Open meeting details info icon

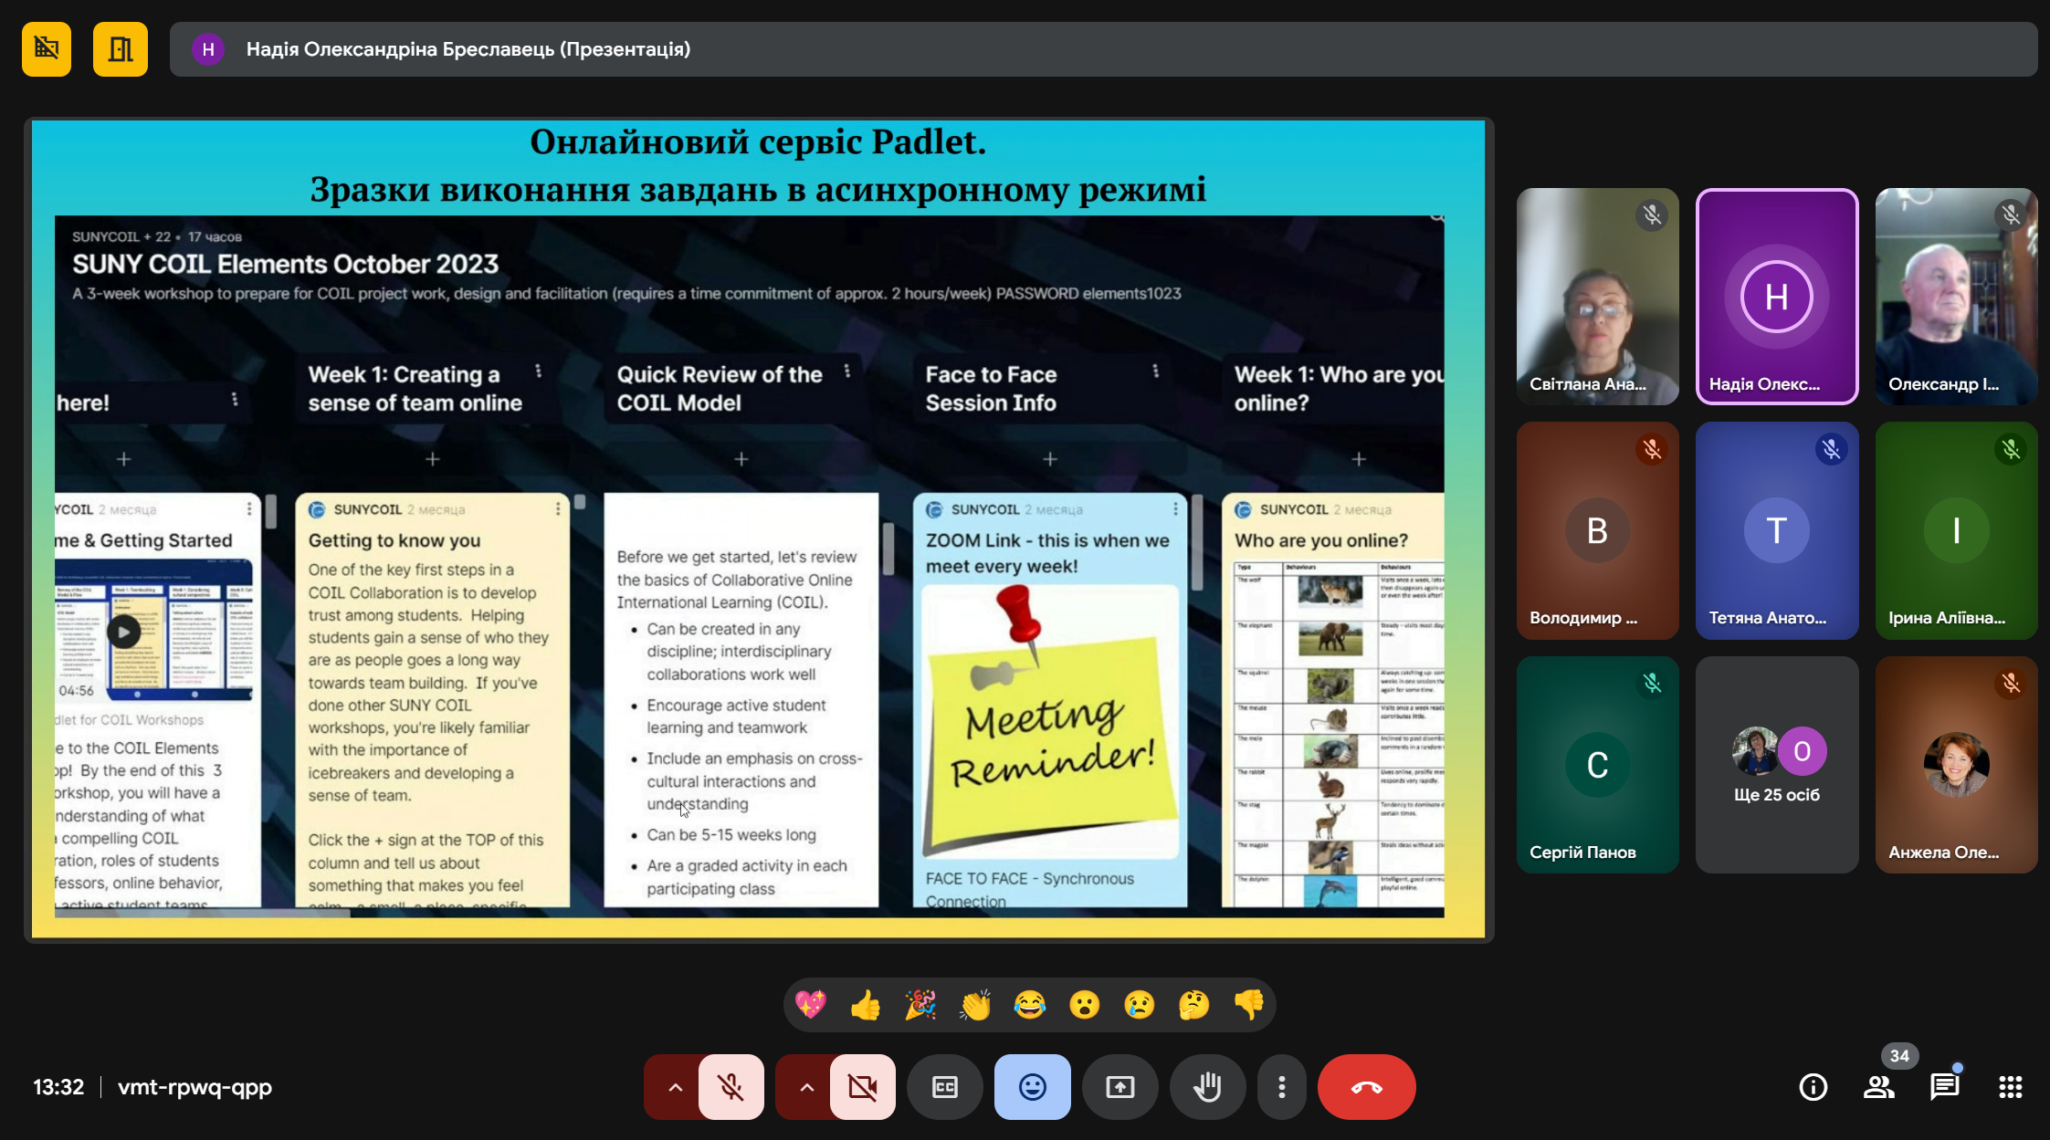pos(1813,1087)
